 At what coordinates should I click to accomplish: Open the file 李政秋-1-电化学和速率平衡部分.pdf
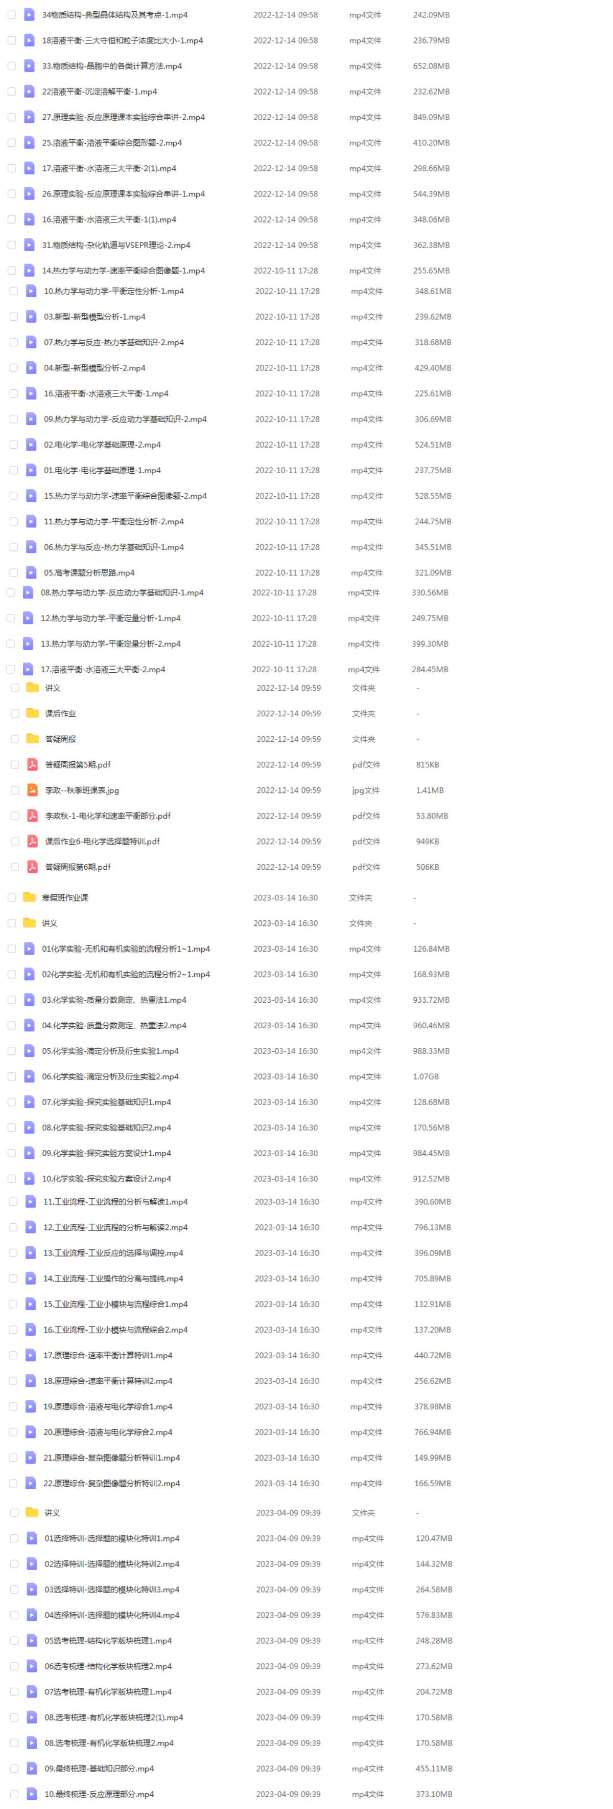108,816
